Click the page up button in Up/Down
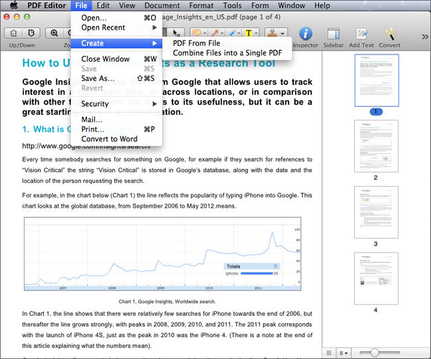This screenshot has width=431, height=359. [x=13, y=33]
